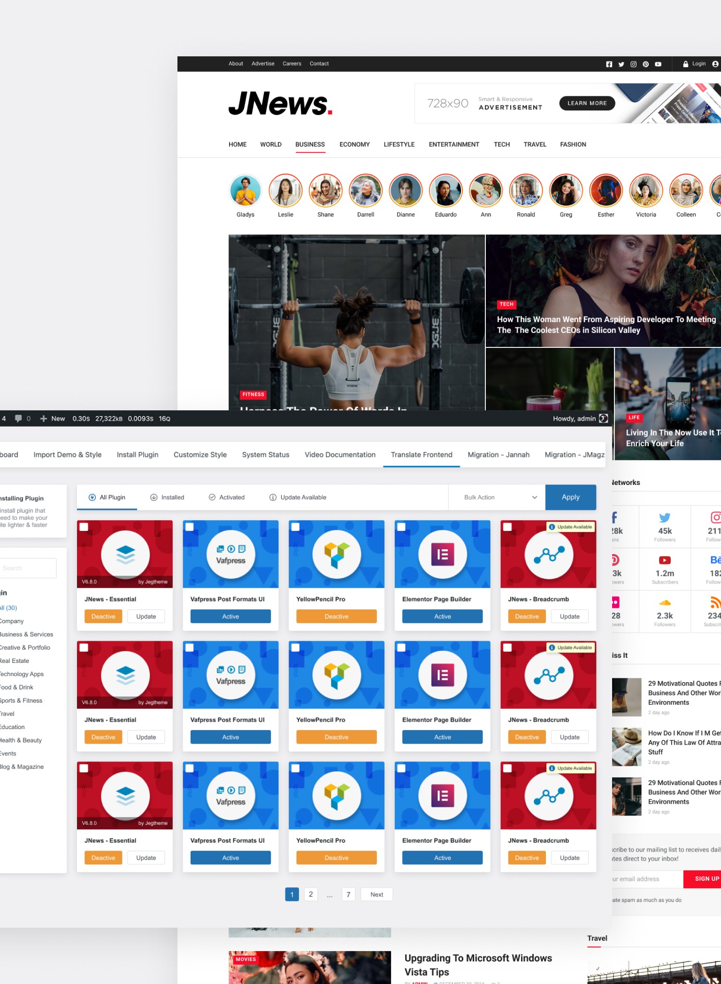Viewport: 721px width, 984px height.
Task: Switch to the Install Plugin tab
Action: coord(138,454)
